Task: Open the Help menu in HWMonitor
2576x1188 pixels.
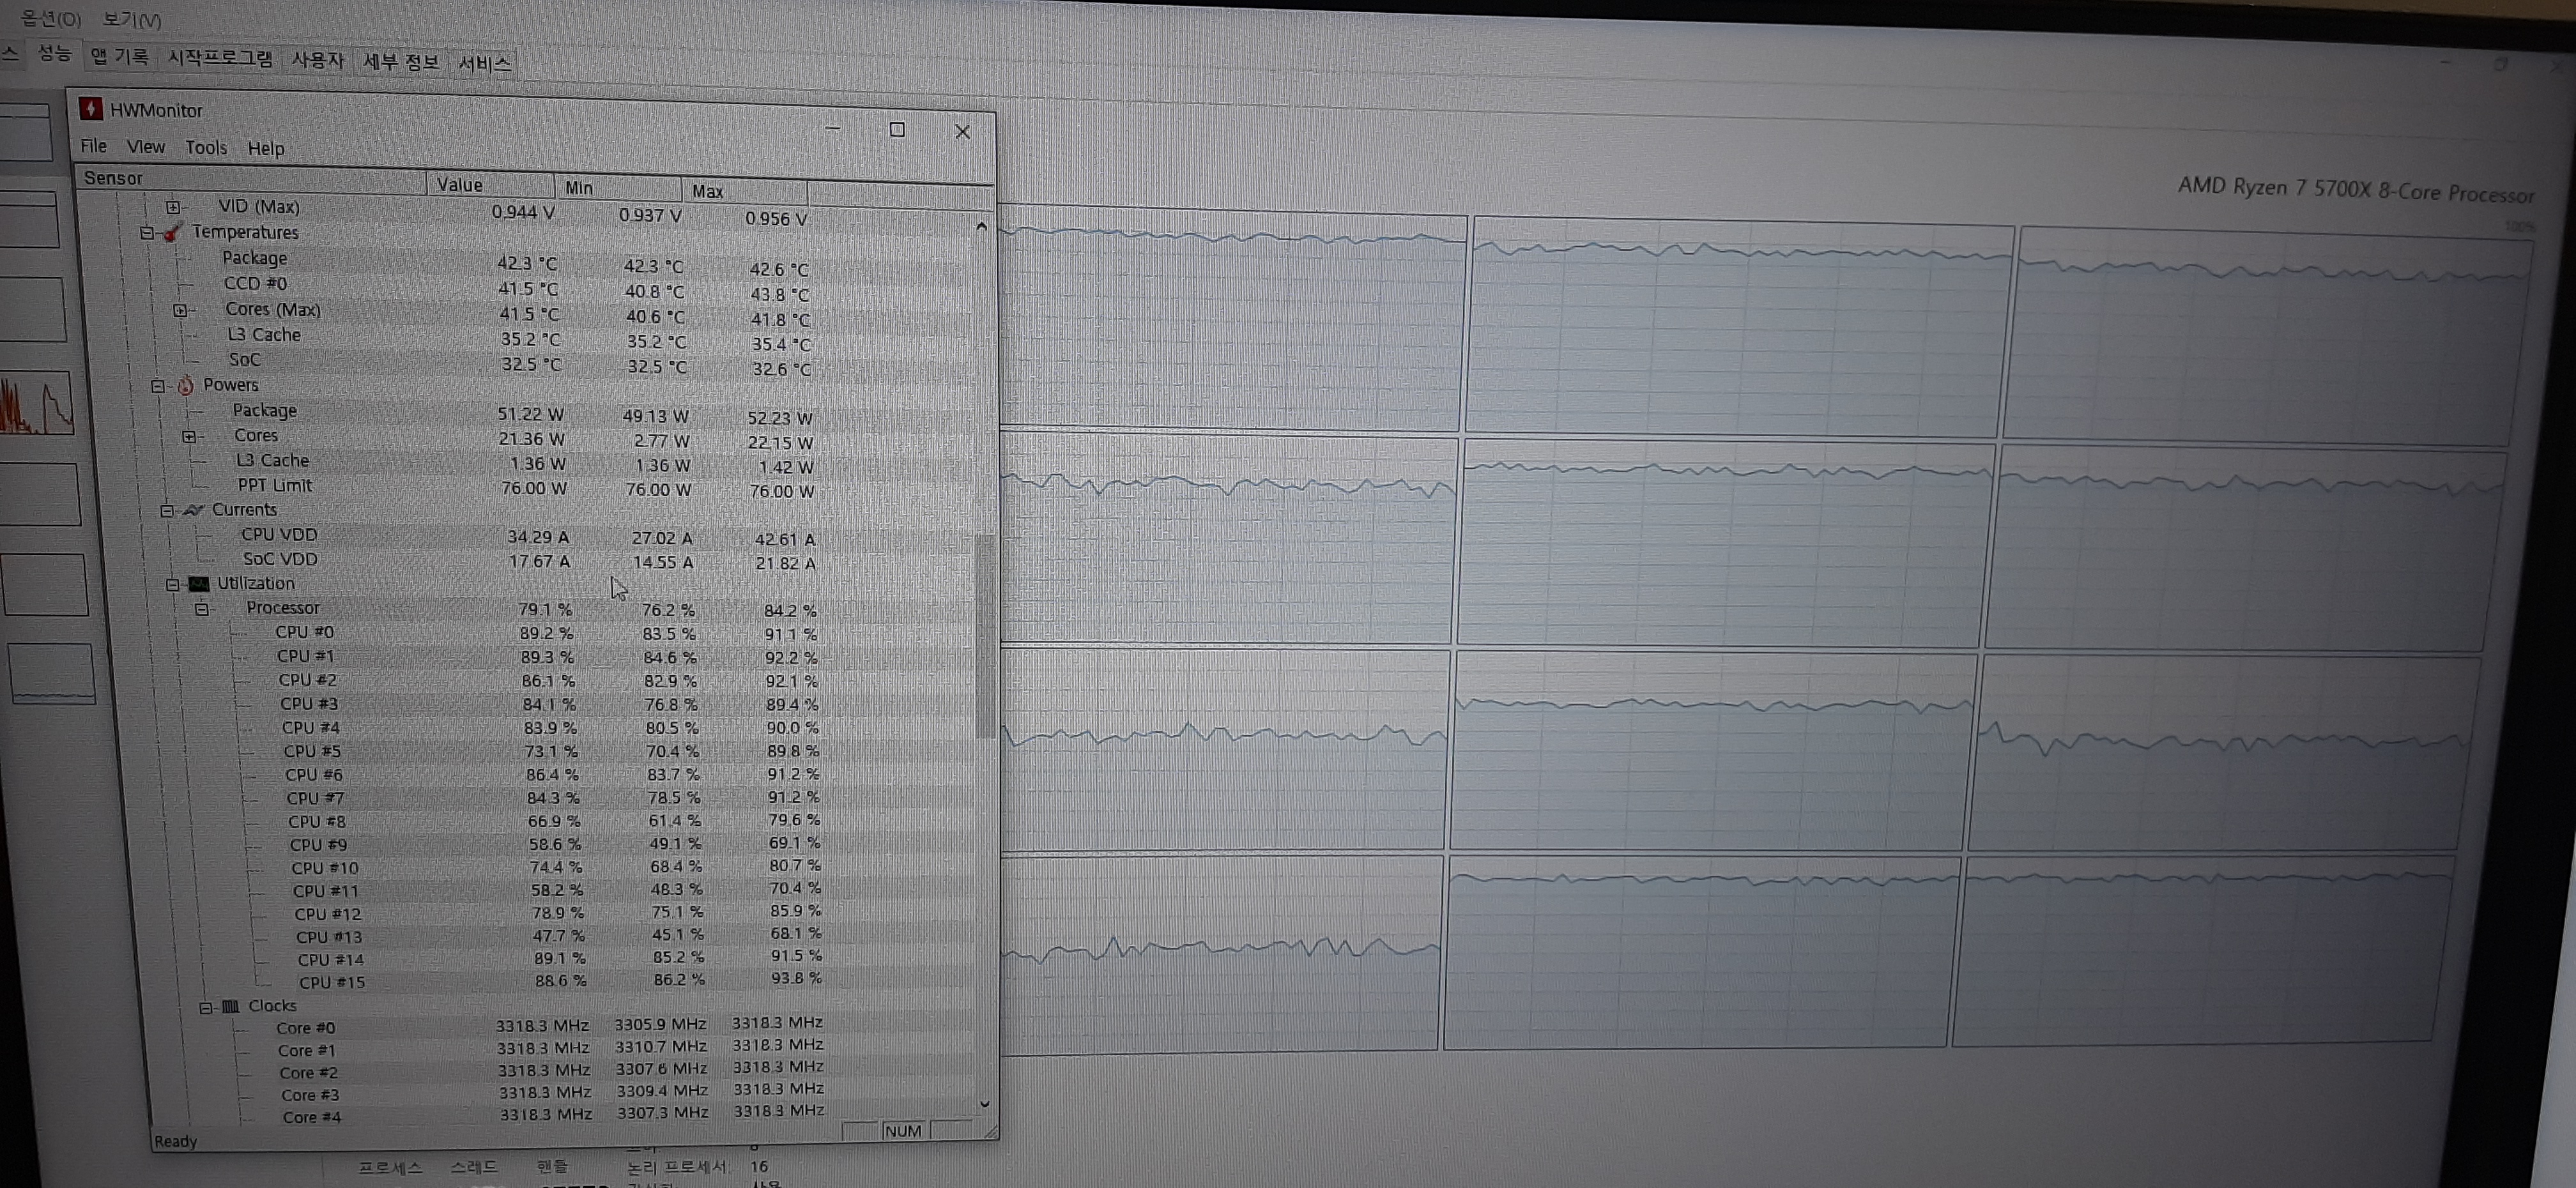Action: click(x=266, y=149)
